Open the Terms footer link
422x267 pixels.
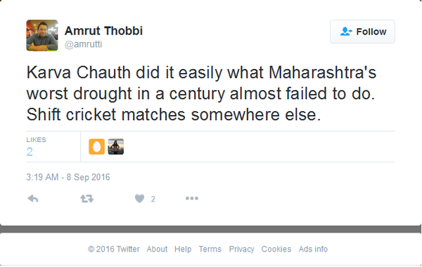210,249
